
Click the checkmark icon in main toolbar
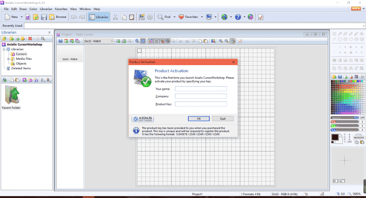(x=260, y=17)
